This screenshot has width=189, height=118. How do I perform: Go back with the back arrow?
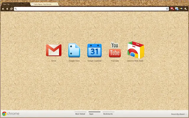pyautogui.click(x=3, y=9)
